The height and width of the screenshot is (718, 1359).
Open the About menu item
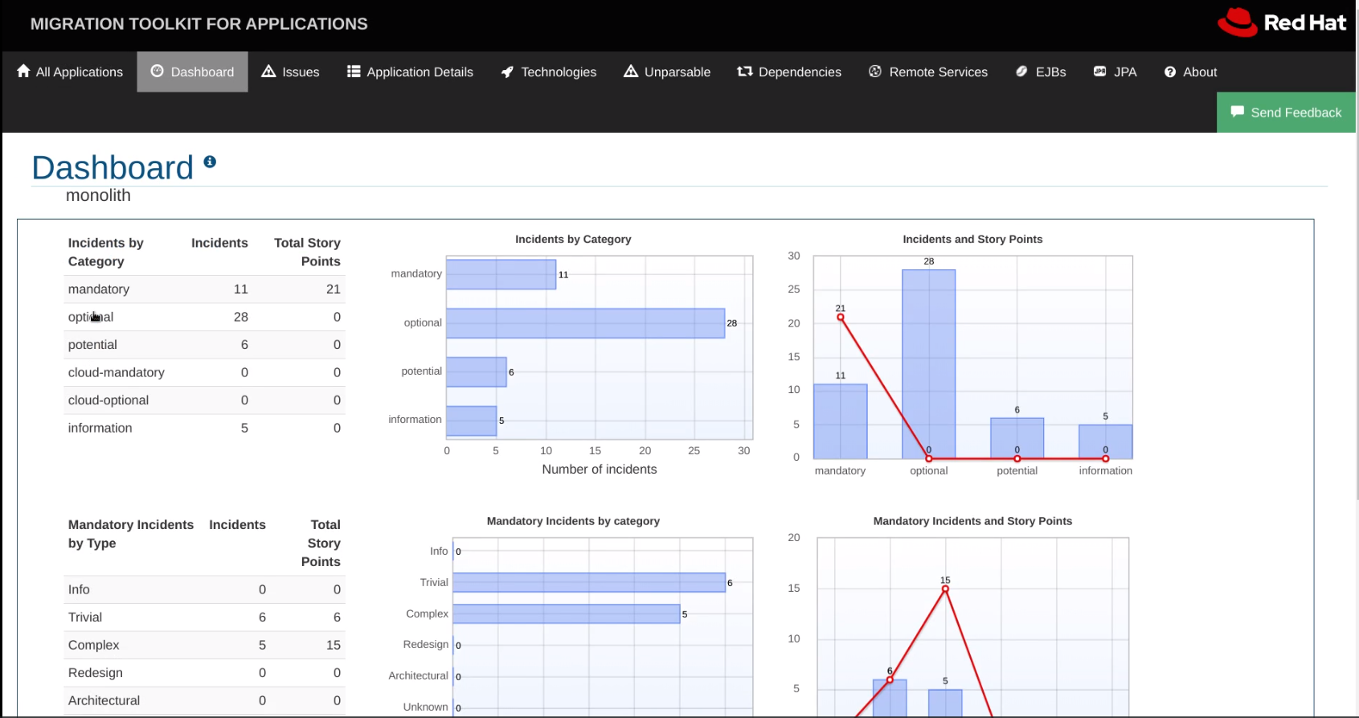(1190, 72)
